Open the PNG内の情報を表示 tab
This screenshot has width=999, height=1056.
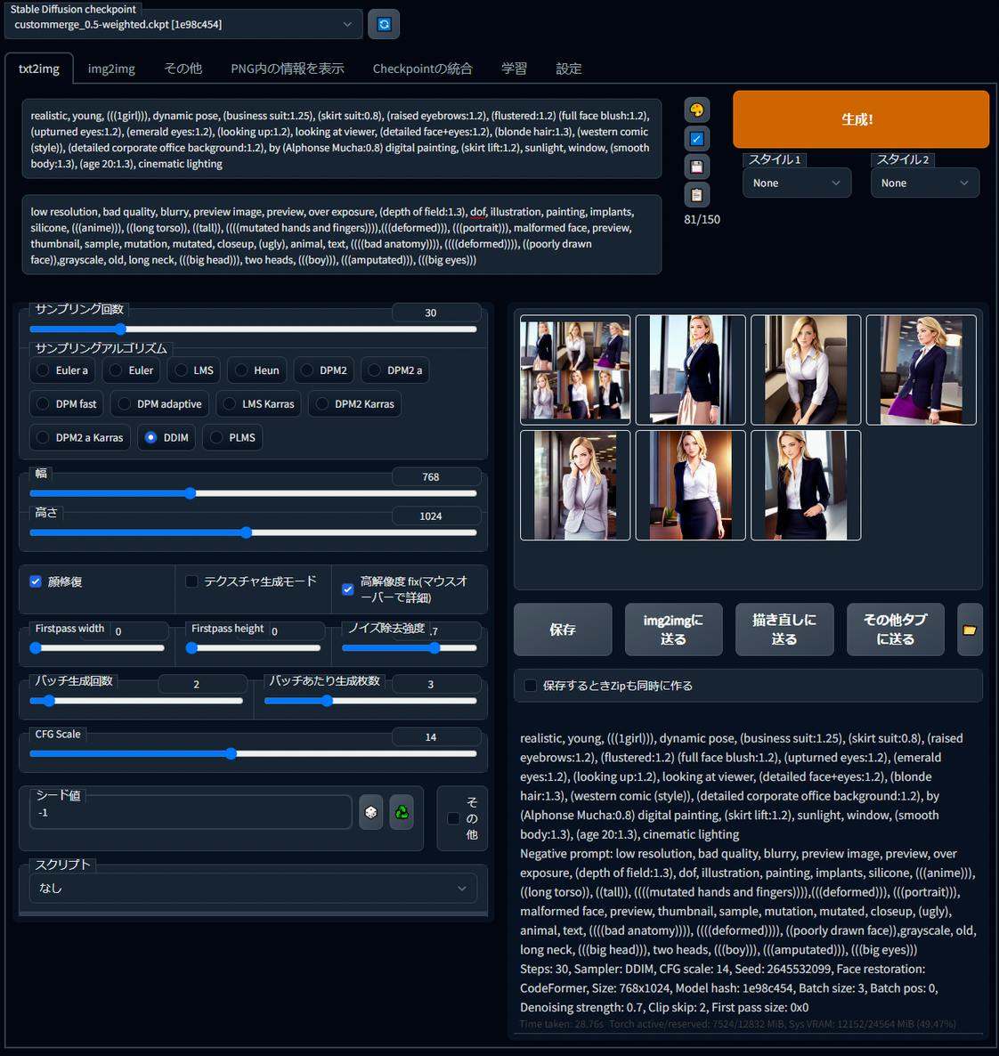coord(288,69)
